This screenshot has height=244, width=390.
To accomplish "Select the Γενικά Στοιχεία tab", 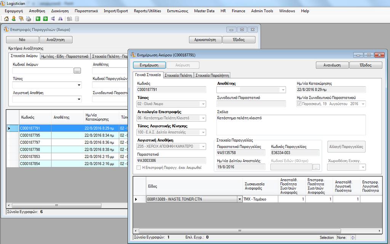I will tap(148, 75).
